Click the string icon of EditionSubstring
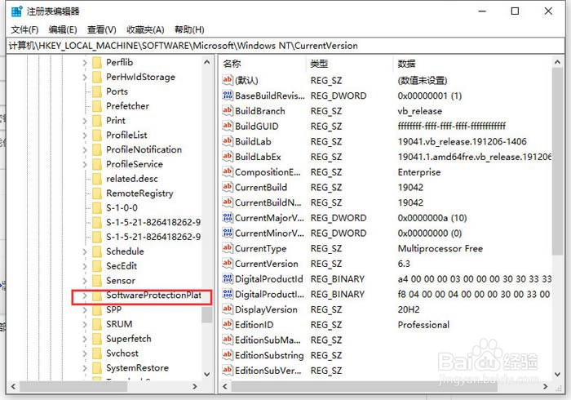571x400 pixels. click(228, 355)
